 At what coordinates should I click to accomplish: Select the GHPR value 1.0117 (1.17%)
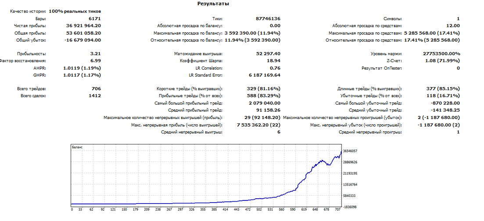82,75
